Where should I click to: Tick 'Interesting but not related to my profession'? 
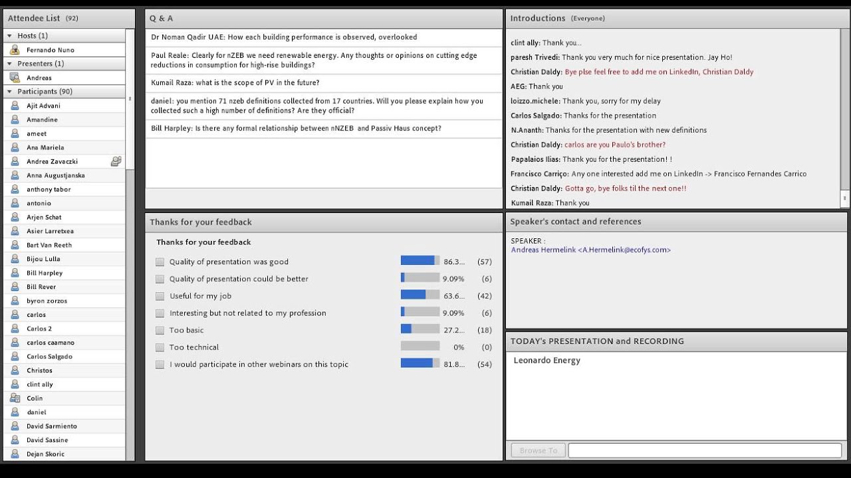[160, 313]
